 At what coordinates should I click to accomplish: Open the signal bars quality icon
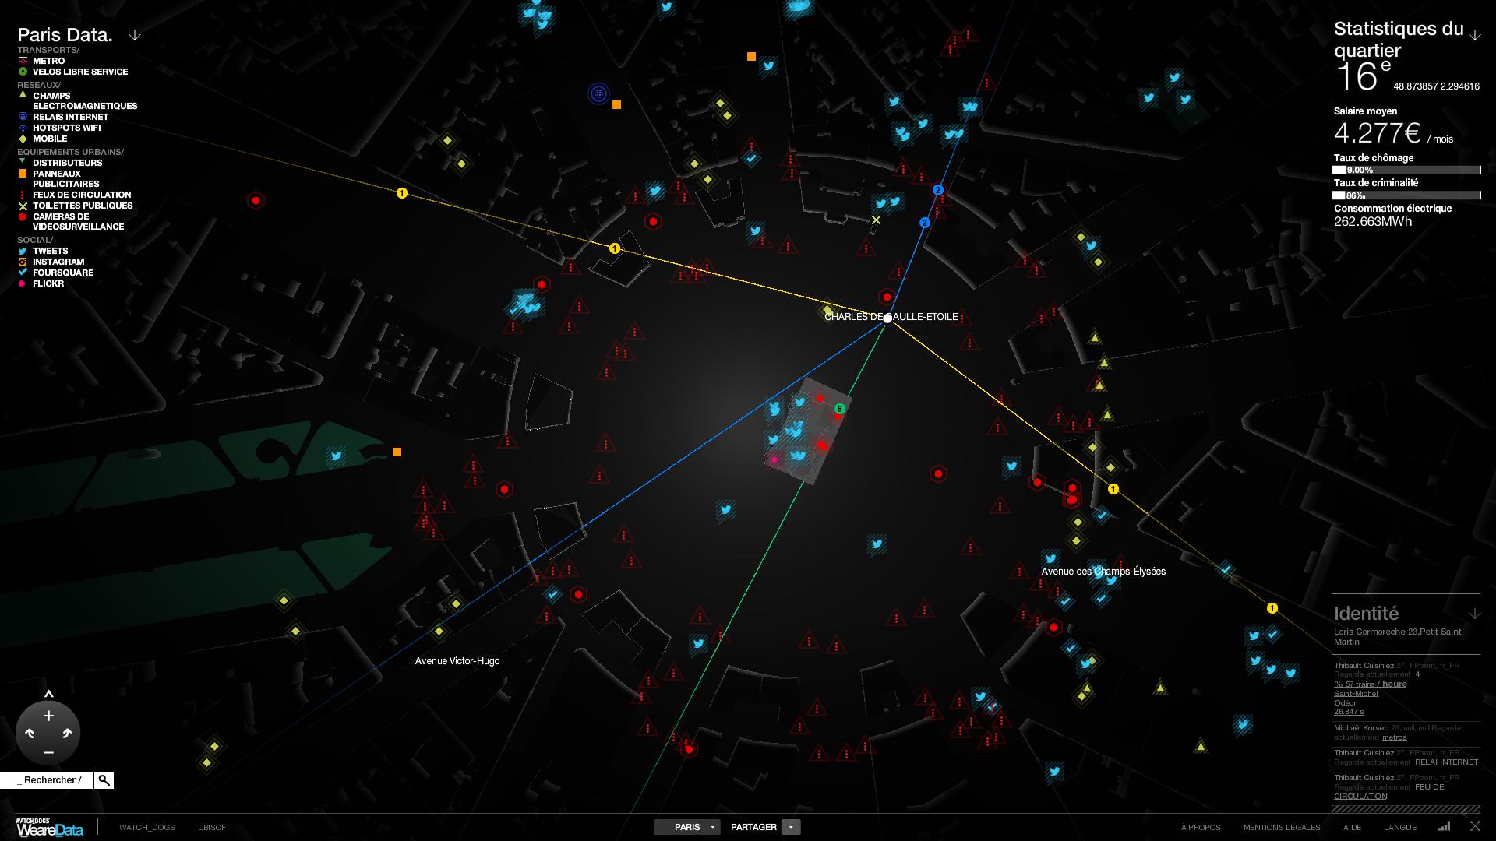[x=1444, y=826]
